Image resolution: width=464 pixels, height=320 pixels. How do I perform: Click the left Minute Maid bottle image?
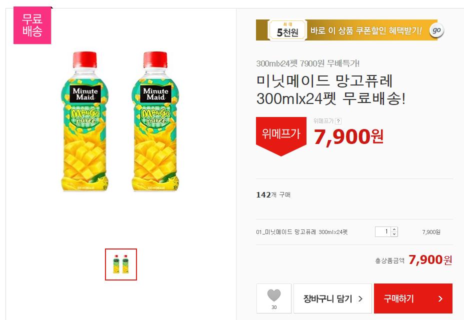85,121
